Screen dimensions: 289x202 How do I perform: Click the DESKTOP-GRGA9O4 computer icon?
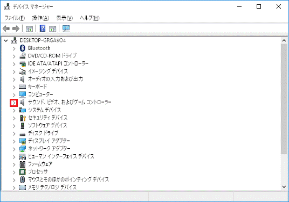[14, 40]
